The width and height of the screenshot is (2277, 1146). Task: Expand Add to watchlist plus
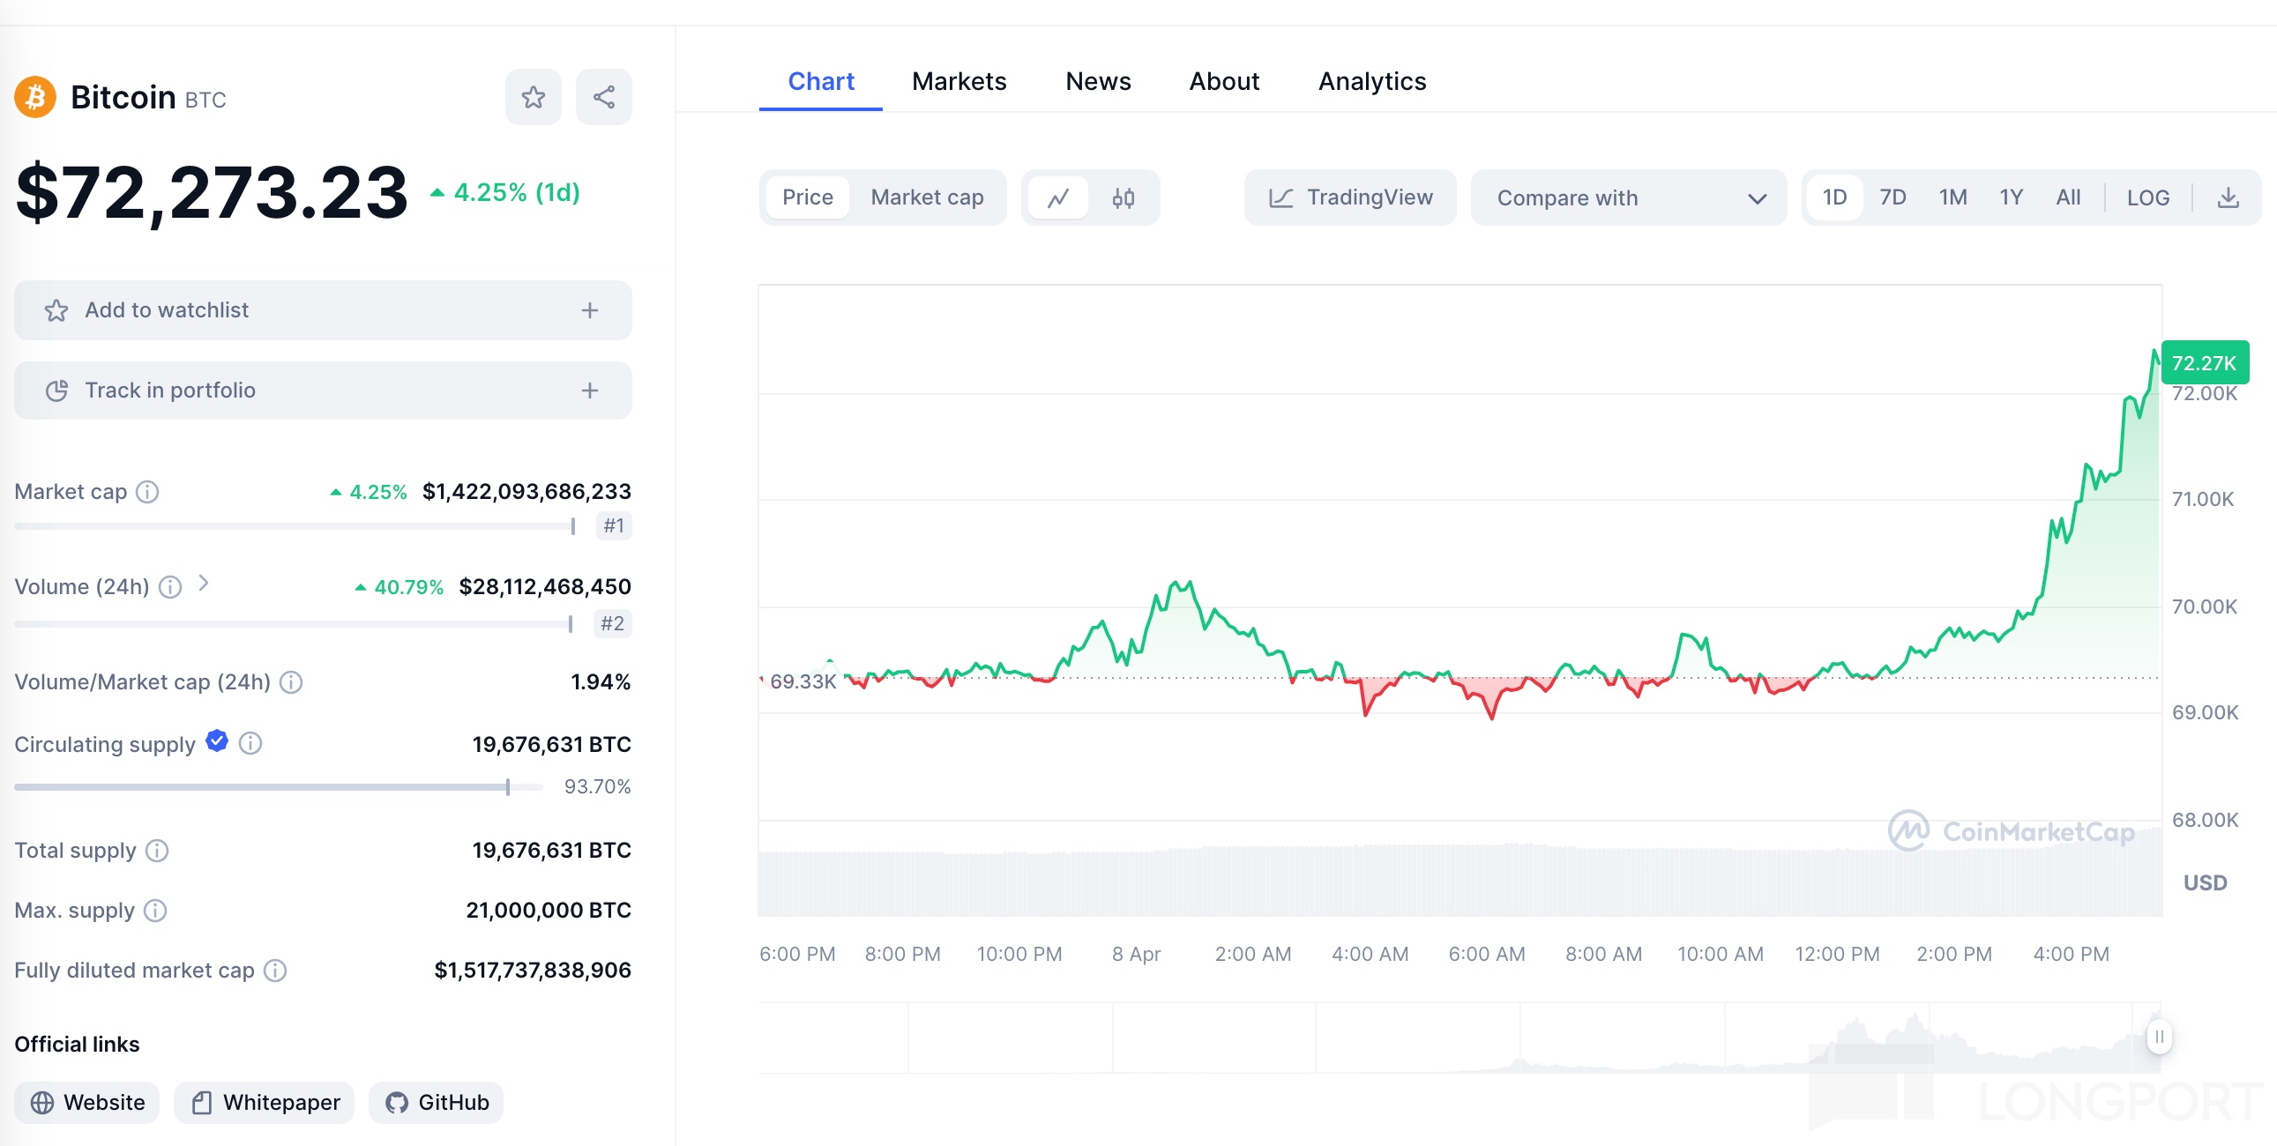pos(590,311)
